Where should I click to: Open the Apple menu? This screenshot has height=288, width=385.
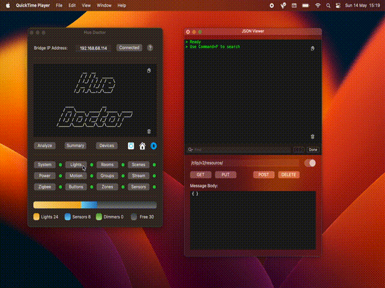8,5
